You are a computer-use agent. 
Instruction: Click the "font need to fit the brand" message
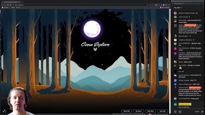(190, 76)
